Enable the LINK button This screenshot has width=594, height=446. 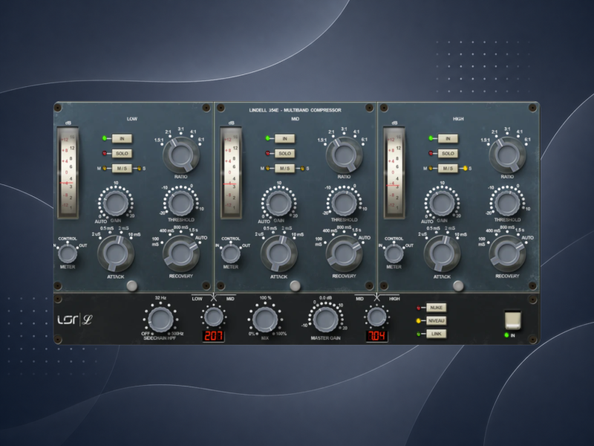click(436, 334)
